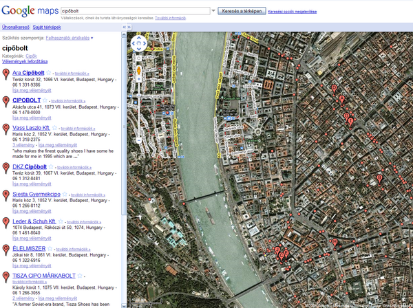Click the Google maps logo
The height and width of the screenshot is (308, 413).
pyautogui.click(x=30, y=11)
